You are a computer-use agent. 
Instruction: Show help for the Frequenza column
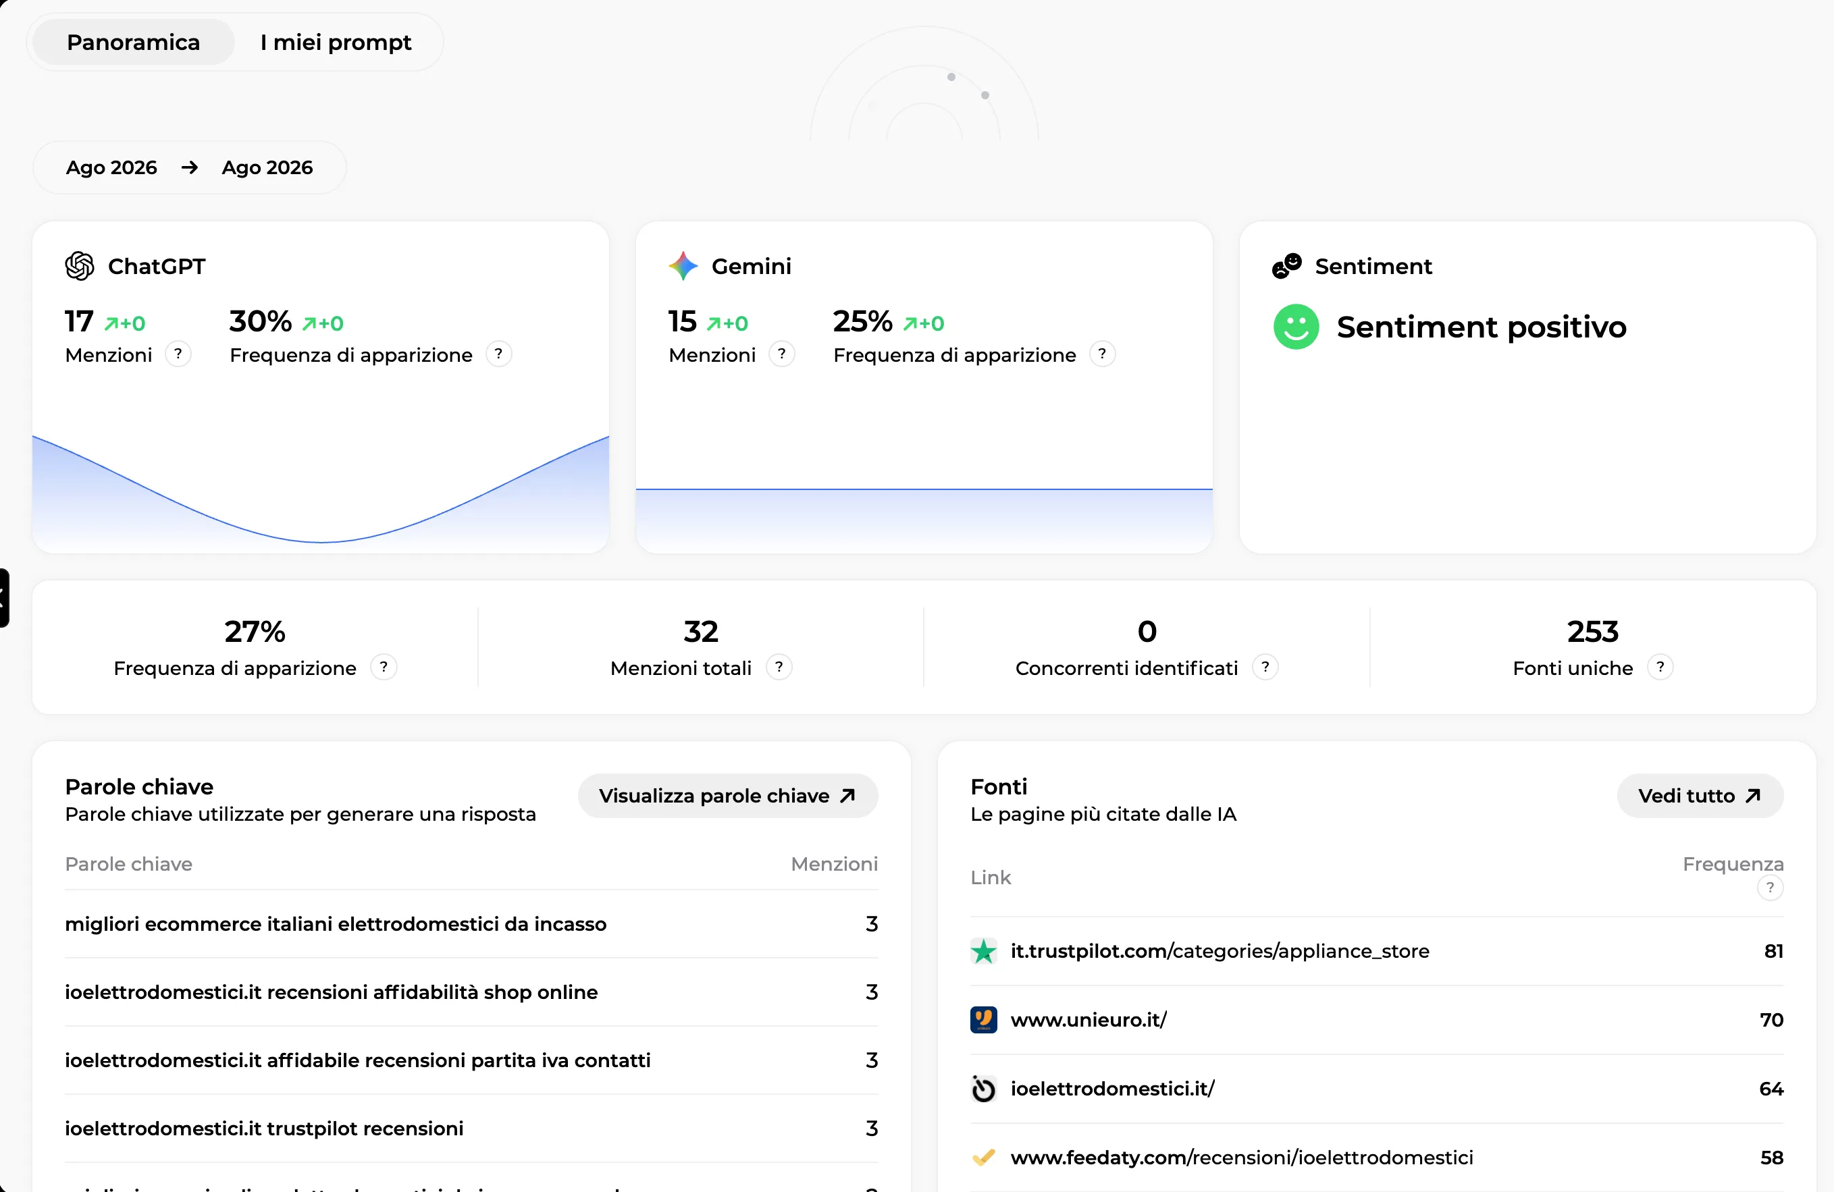tap(1770, 888)
